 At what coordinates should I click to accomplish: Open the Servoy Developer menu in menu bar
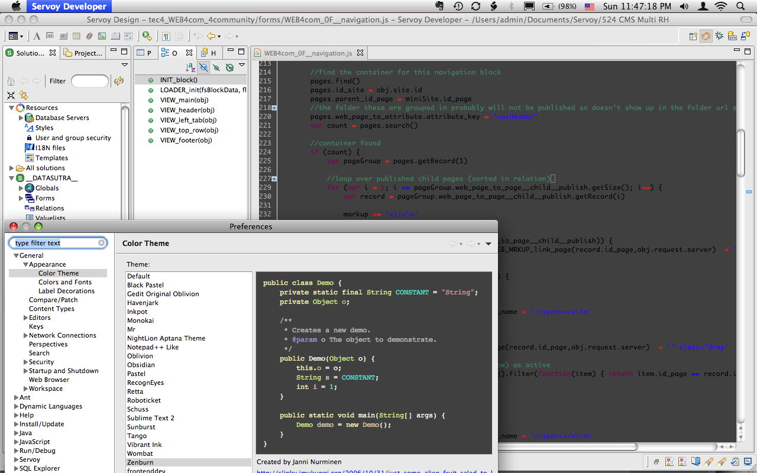click(x=69, y=7)
